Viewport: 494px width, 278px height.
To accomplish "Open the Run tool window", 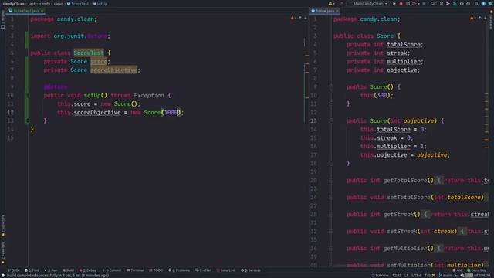I will pyautogui.click(x=51, y=270).
